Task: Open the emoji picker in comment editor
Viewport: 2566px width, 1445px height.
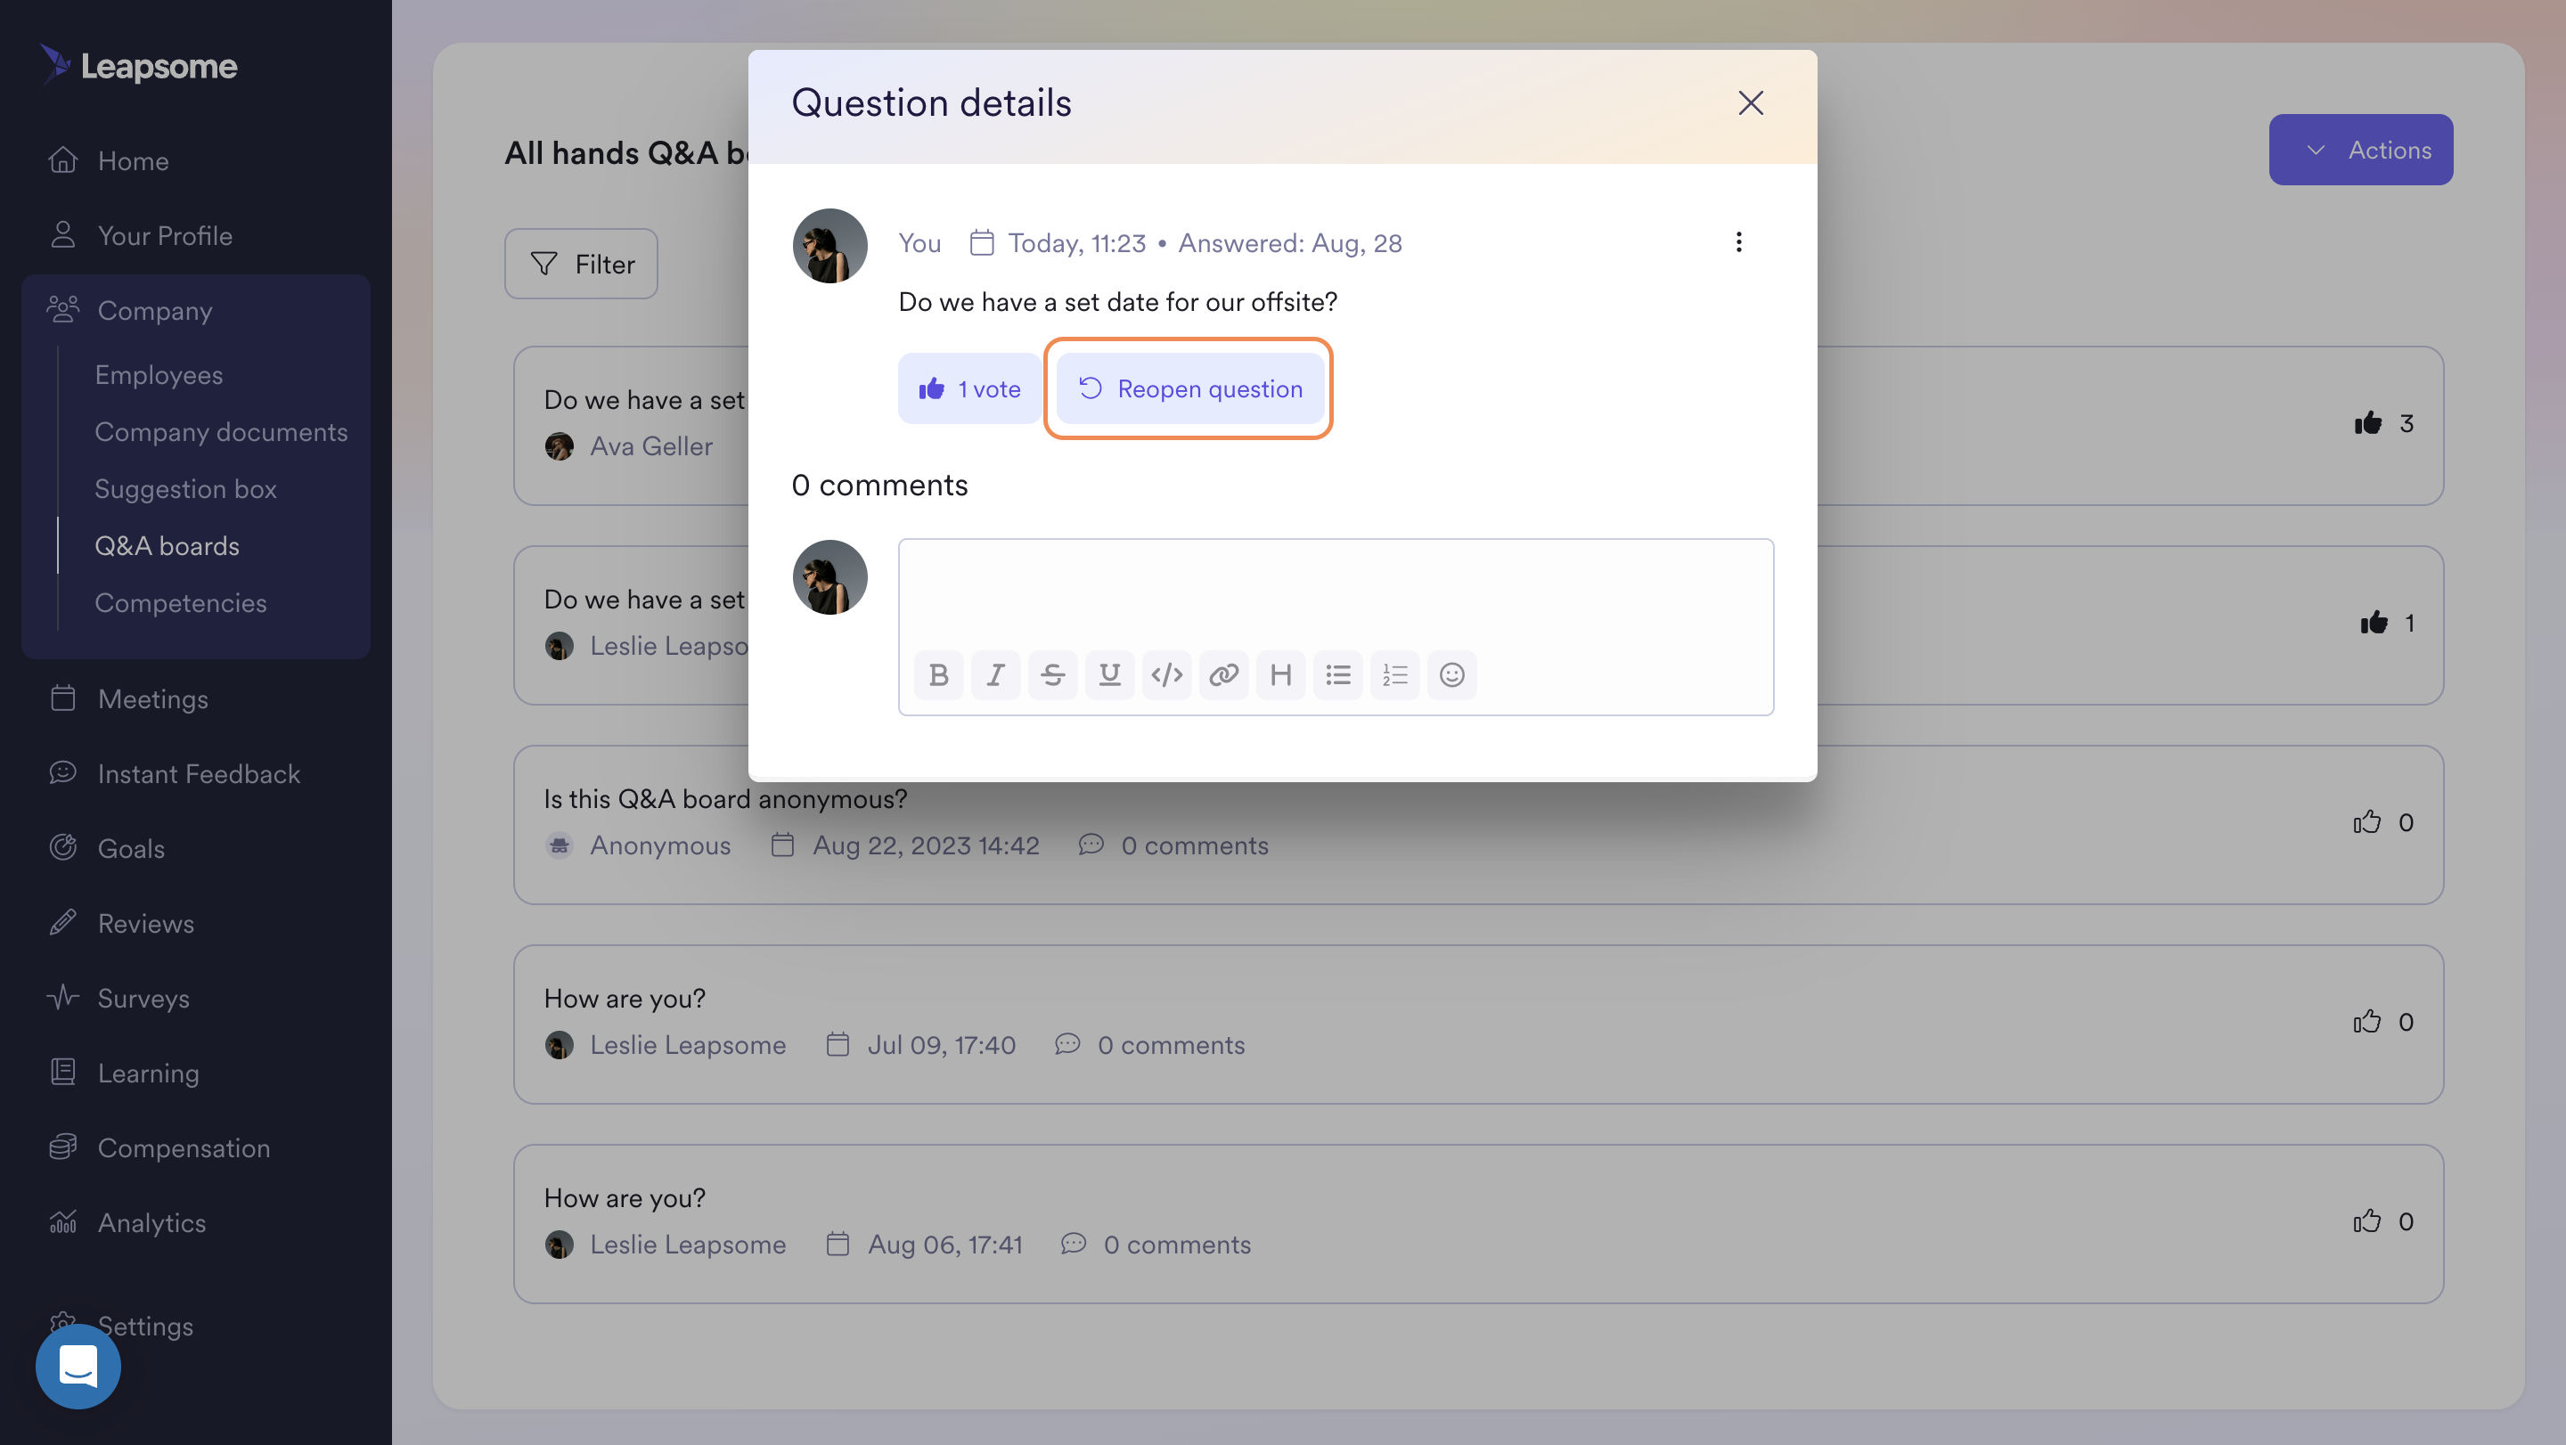Action: click(1452, 675)
